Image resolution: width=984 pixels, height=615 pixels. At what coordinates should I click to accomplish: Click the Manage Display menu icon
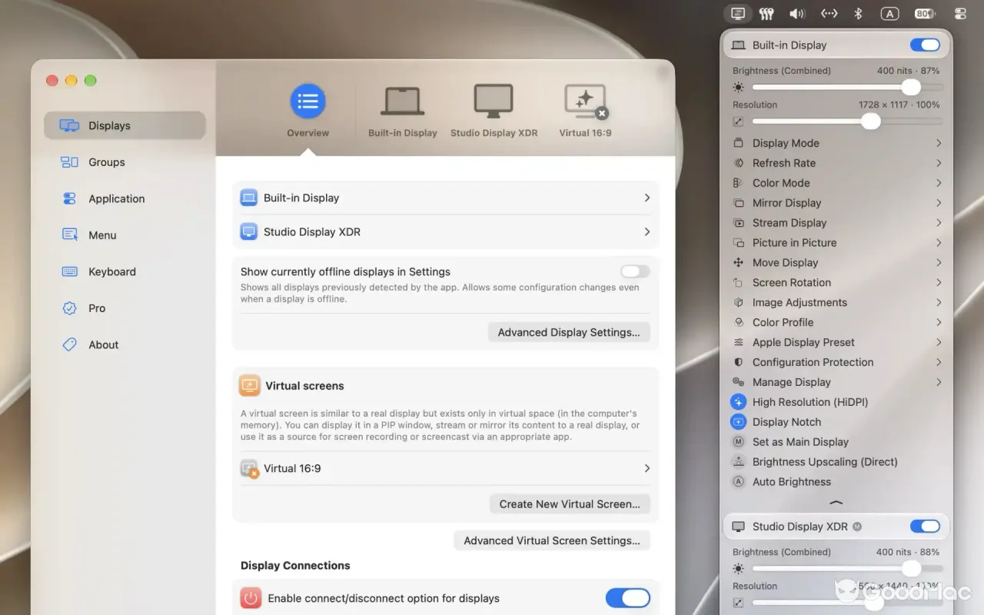point(739,382)
